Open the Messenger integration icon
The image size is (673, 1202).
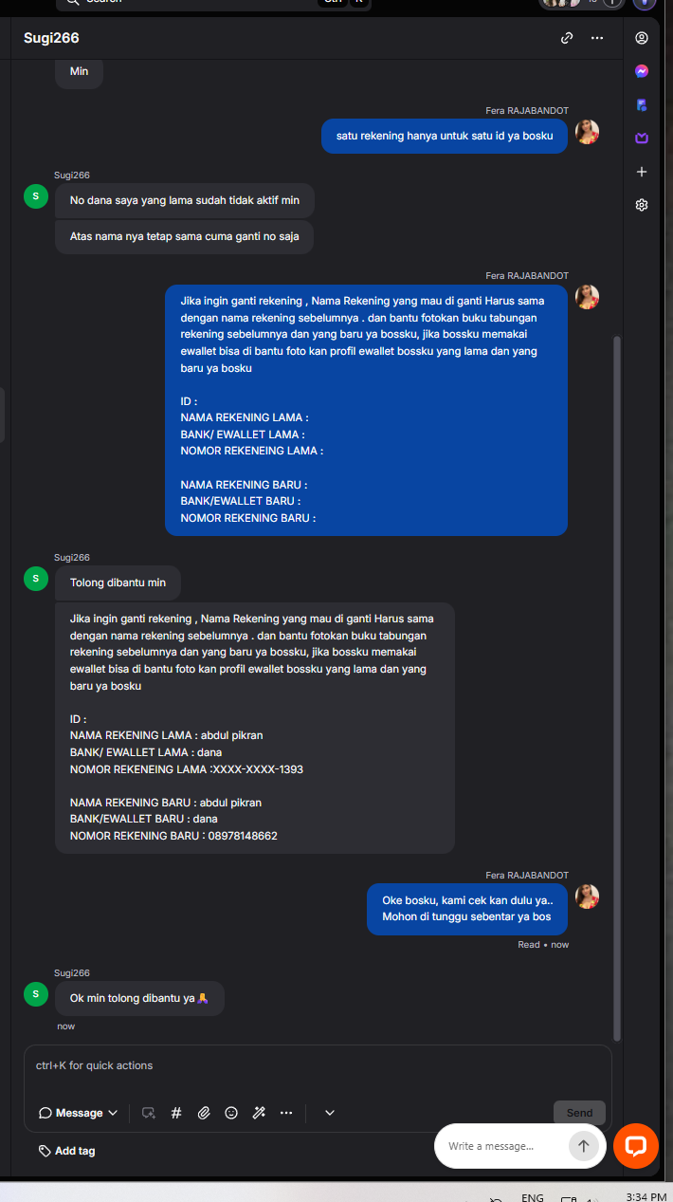[x=642, y=71]
